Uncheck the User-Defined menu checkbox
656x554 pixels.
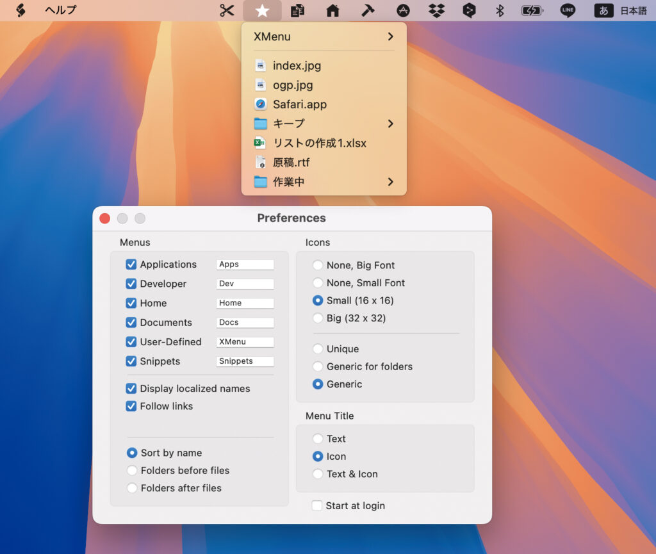point(131,341)
